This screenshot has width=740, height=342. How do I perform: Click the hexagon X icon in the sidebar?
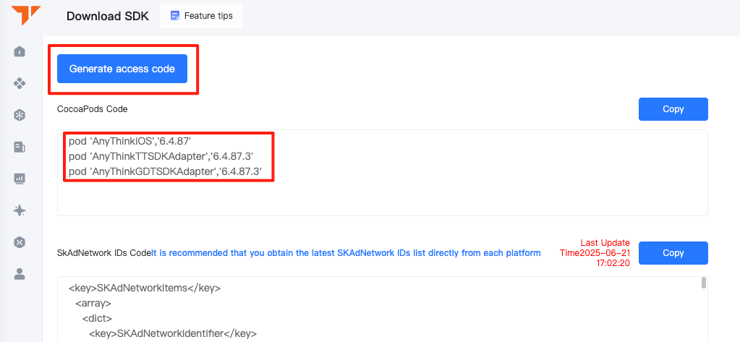(20, 242)
